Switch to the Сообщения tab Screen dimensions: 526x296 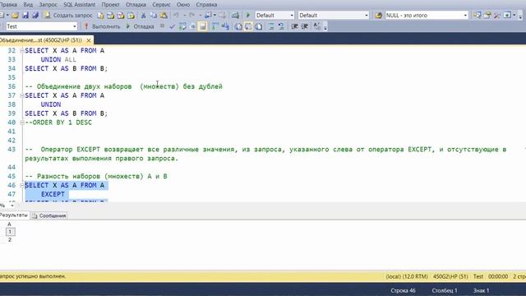(49, 215)
